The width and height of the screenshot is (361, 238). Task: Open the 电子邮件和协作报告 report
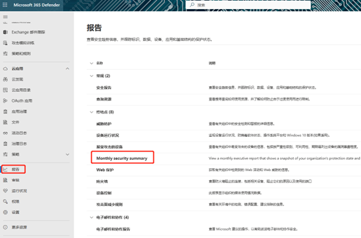(113, 229)
